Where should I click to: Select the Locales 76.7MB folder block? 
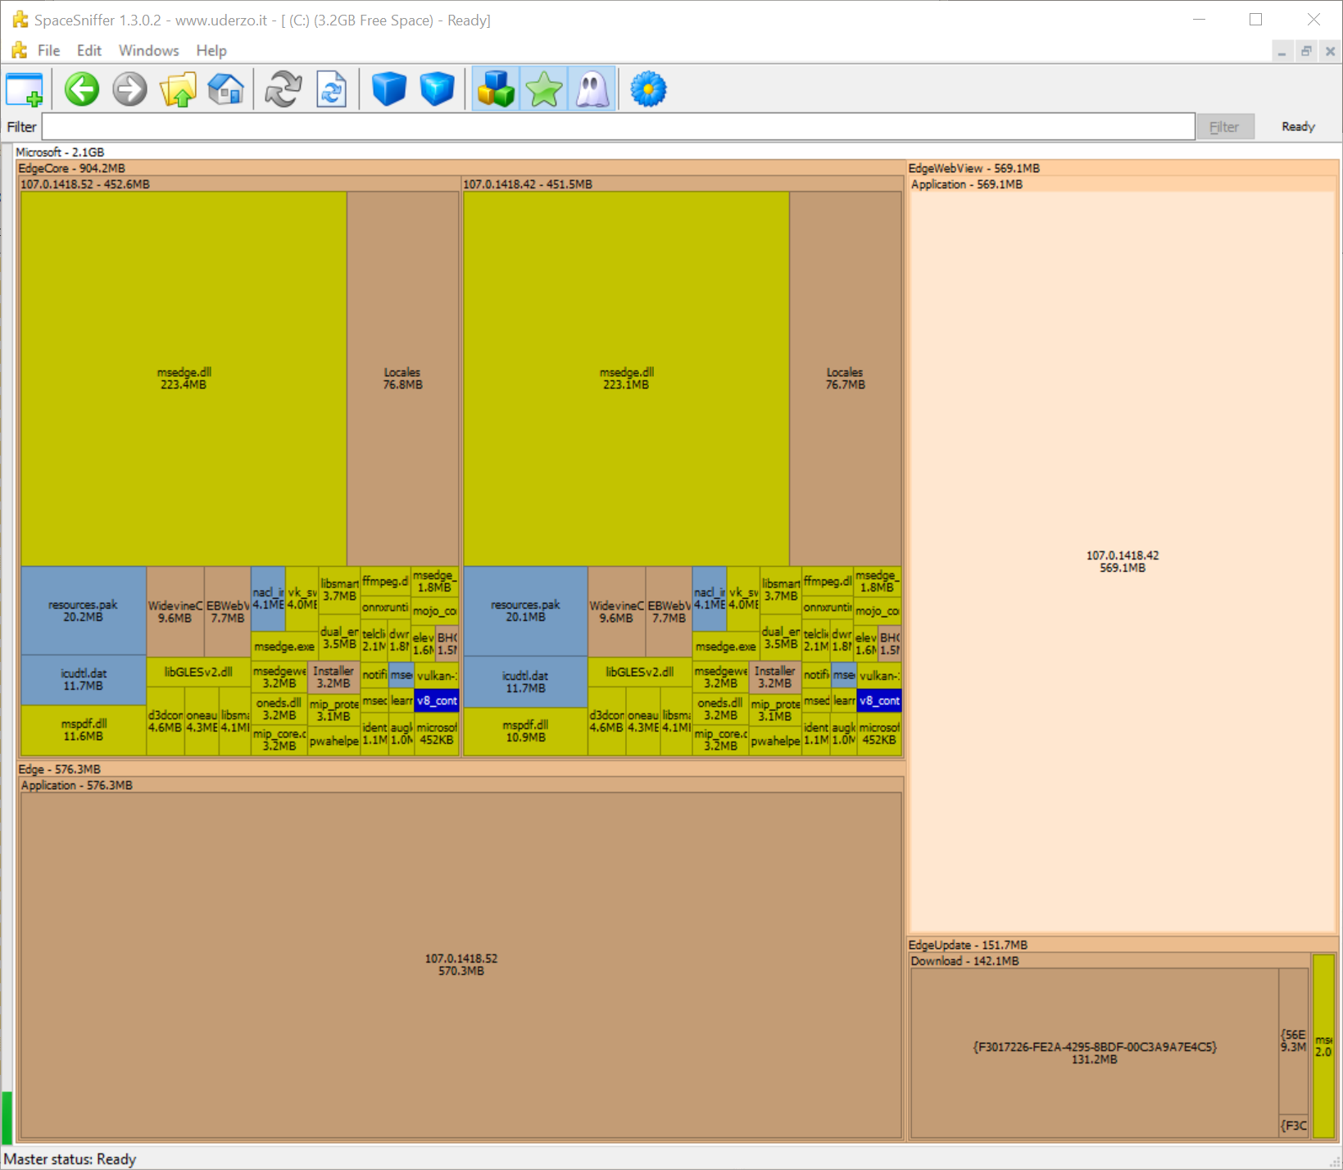[x=845, y=379]
